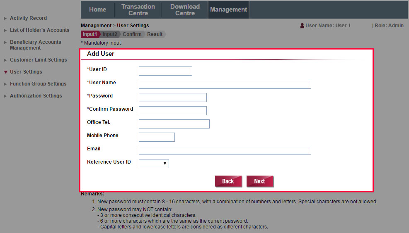Screen dimensions: 409x233
Task: Click the Confirm step indicator
Action: click(x=132, y=34)
